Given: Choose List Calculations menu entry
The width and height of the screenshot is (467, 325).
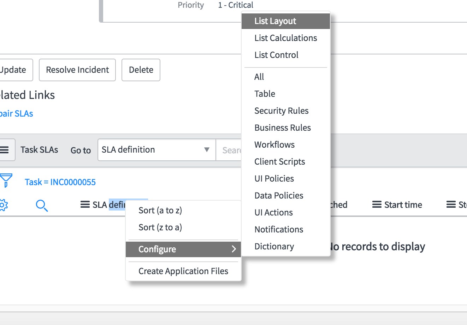Looking at the screenshot, I should click(x=286, y=38).
